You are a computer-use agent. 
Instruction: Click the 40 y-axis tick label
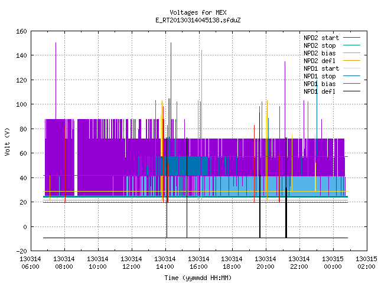23,178
